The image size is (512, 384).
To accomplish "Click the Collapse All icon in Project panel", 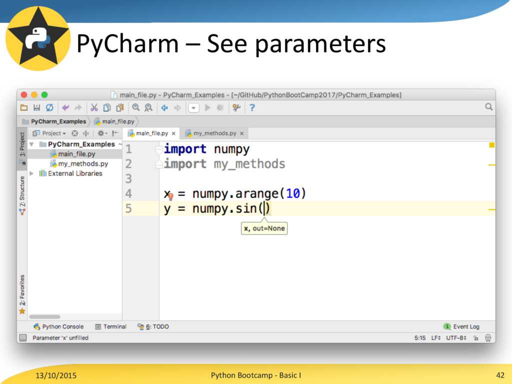I will (x=86, y=133).
